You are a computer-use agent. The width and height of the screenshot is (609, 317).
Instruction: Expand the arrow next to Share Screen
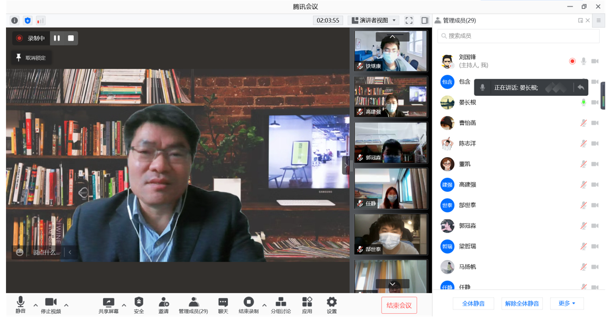(x=124, y=305)
